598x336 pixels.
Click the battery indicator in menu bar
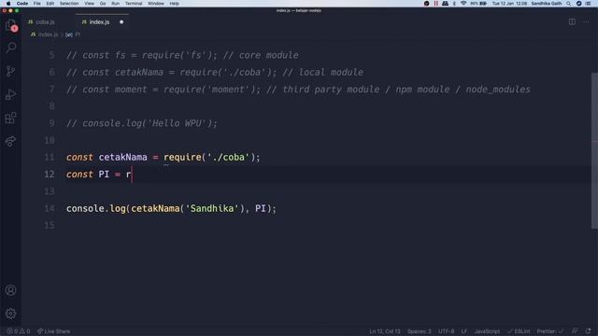coord(479,4)
